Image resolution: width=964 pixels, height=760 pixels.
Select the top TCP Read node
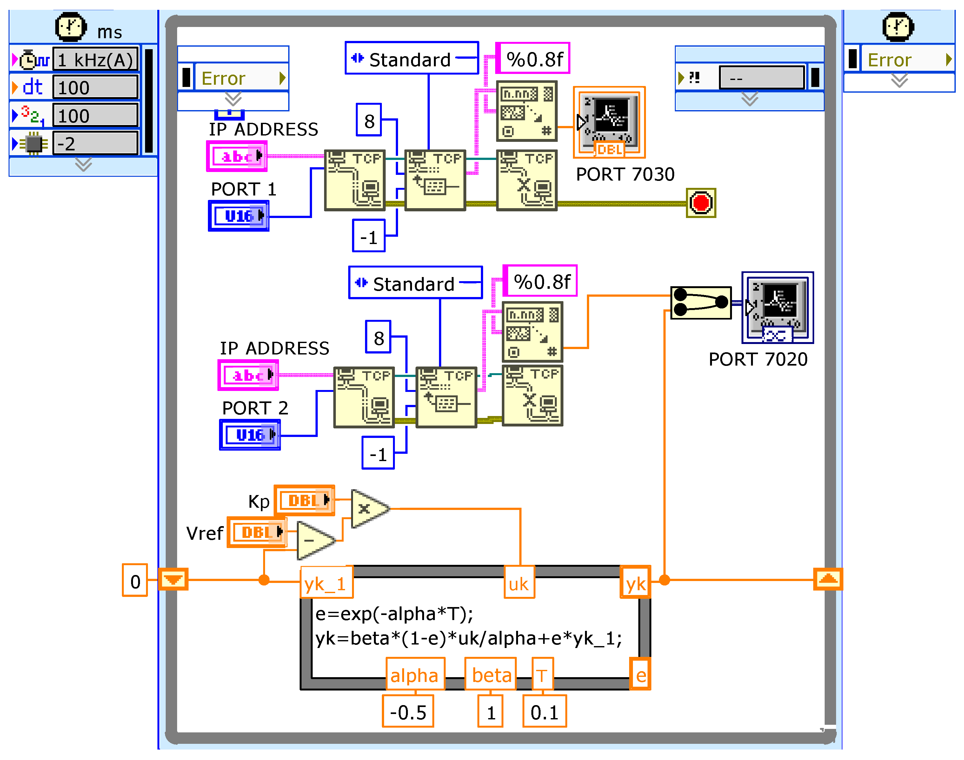pos(435,180)
